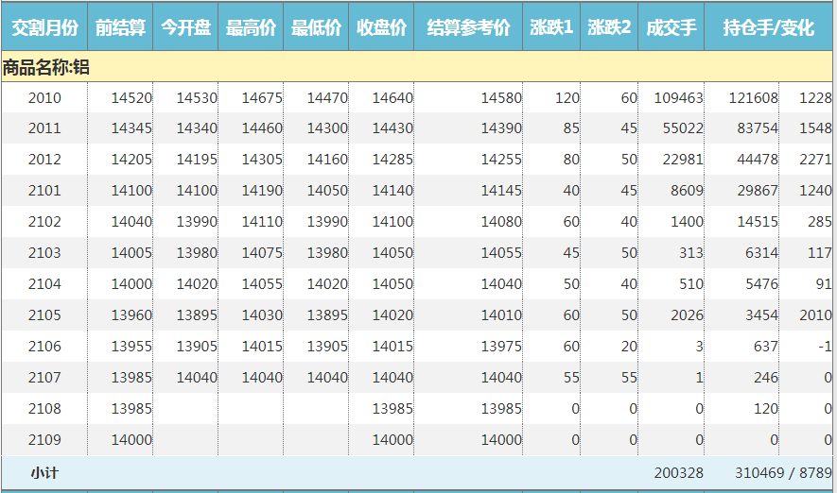This screenshot has height=493, width=837.
Task: Select the 成交手 column header
Action: click(671, 28)
